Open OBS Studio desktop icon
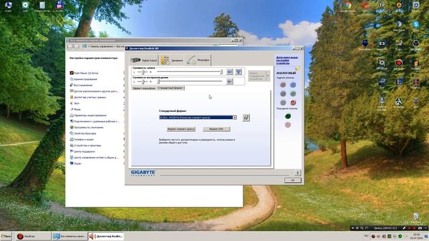This screenshot has width=429, height=241. 416,45
